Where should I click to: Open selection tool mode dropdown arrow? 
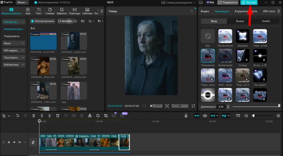[x=9, y=116]
